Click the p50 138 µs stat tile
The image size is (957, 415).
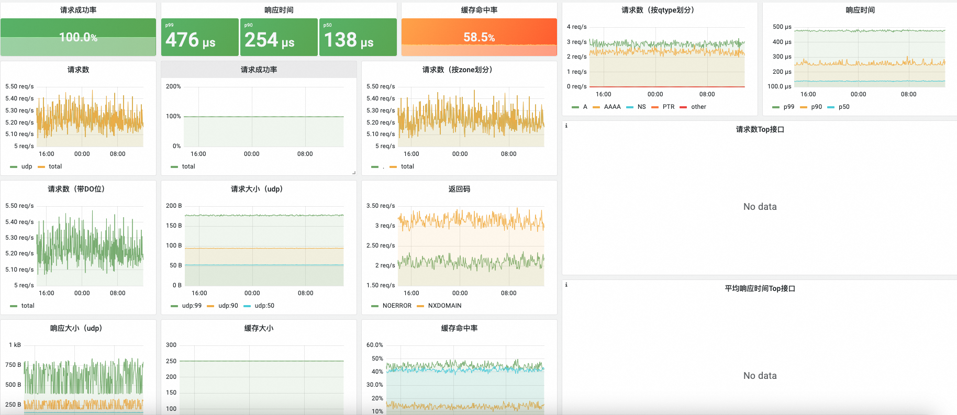pos(358,37)
